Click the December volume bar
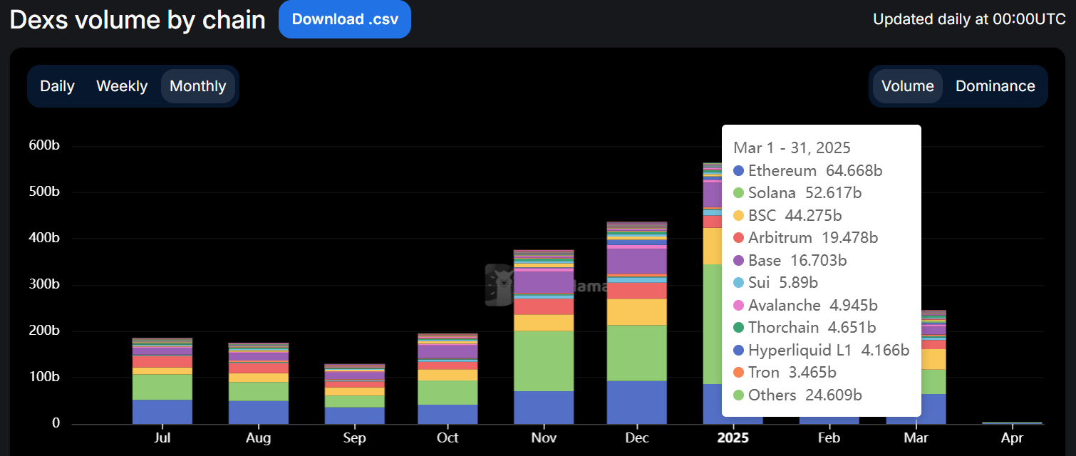The width and height of the screenshot is (1076, 456). click(x=636, y=321)
